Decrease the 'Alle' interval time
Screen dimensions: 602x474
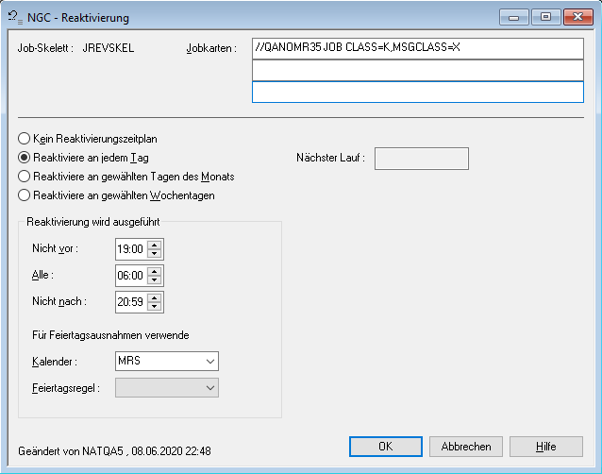155,280
